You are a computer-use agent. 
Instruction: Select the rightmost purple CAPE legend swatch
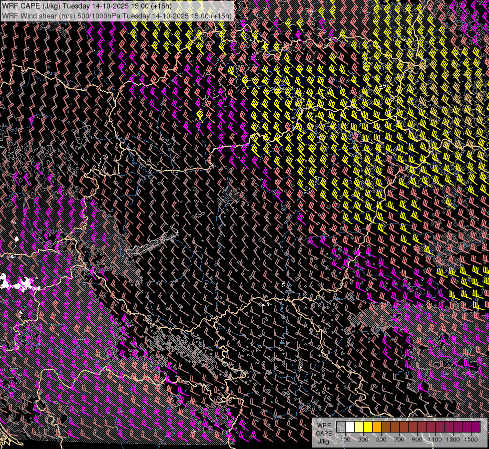[476, 427]
